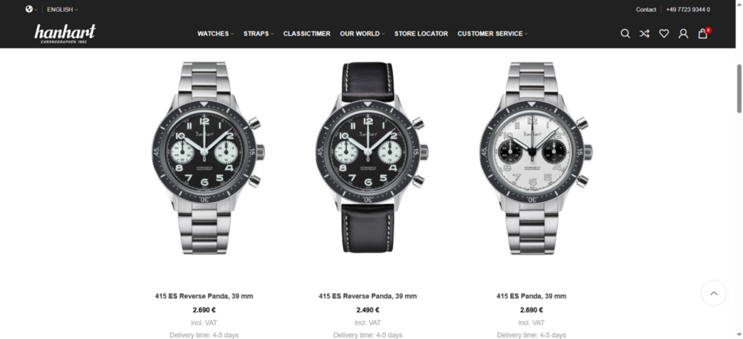
Task: Open the shopping bag cart icon
Action: coord(703,33)
